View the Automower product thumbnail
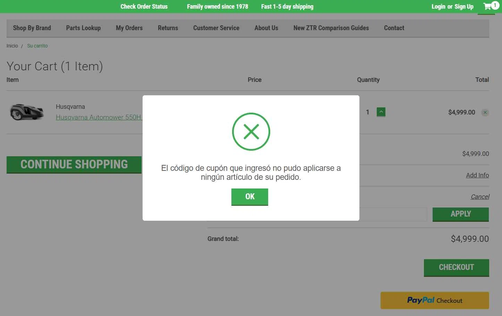 pos(27,112)
